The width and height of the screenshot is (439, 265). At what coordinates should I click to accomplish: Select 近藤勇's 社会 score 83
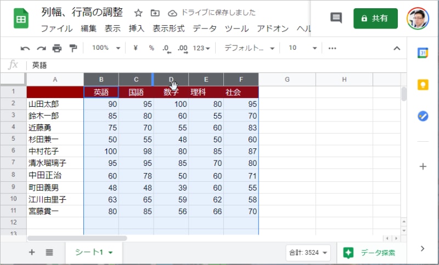[x=241, y=128]
